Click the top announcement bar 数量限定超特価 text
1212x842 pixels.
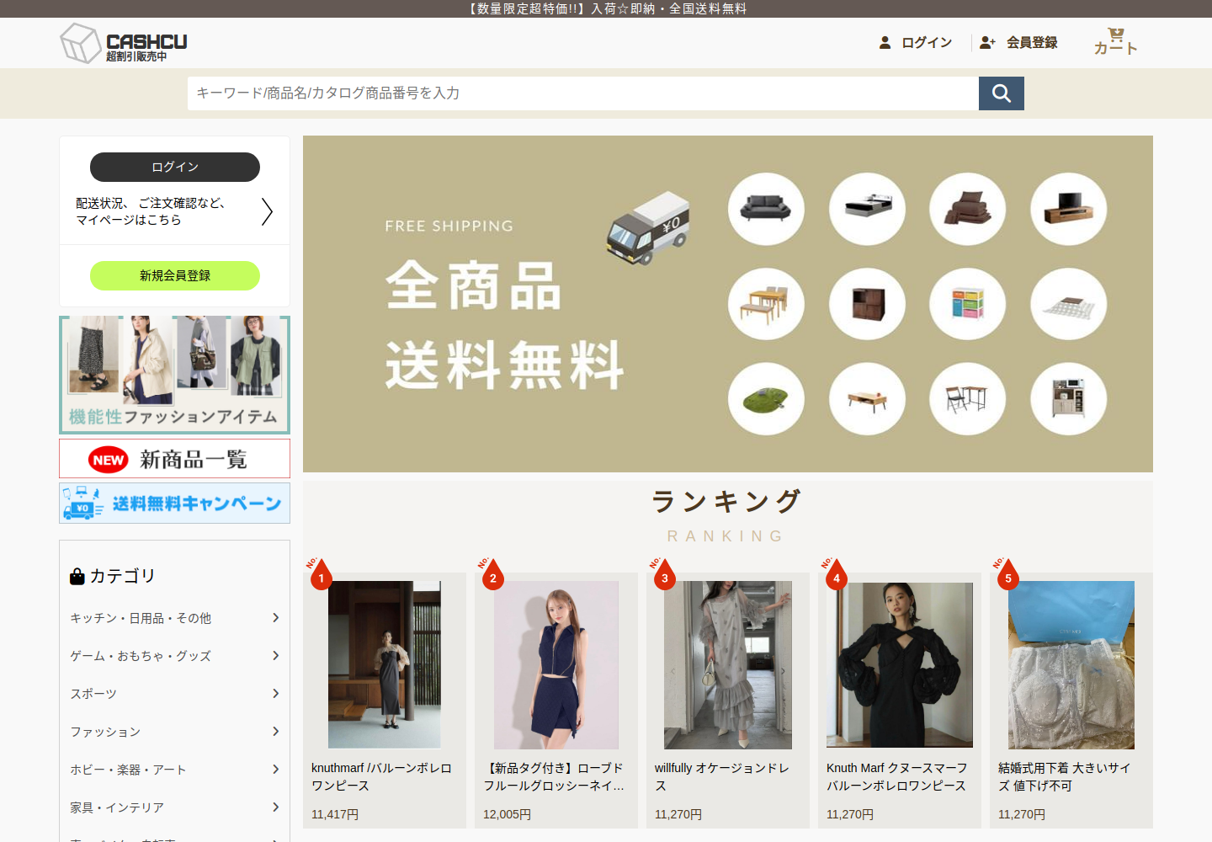coord(606,8)
